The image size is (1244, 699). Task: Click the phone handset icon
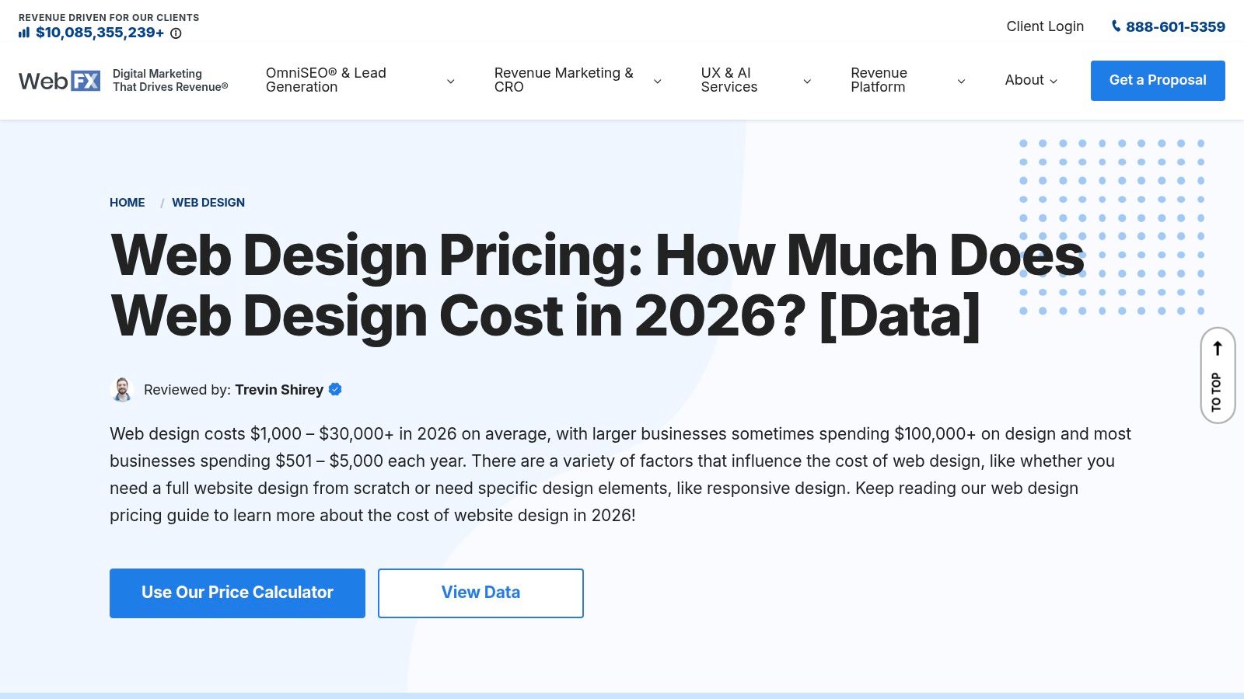1116,26
